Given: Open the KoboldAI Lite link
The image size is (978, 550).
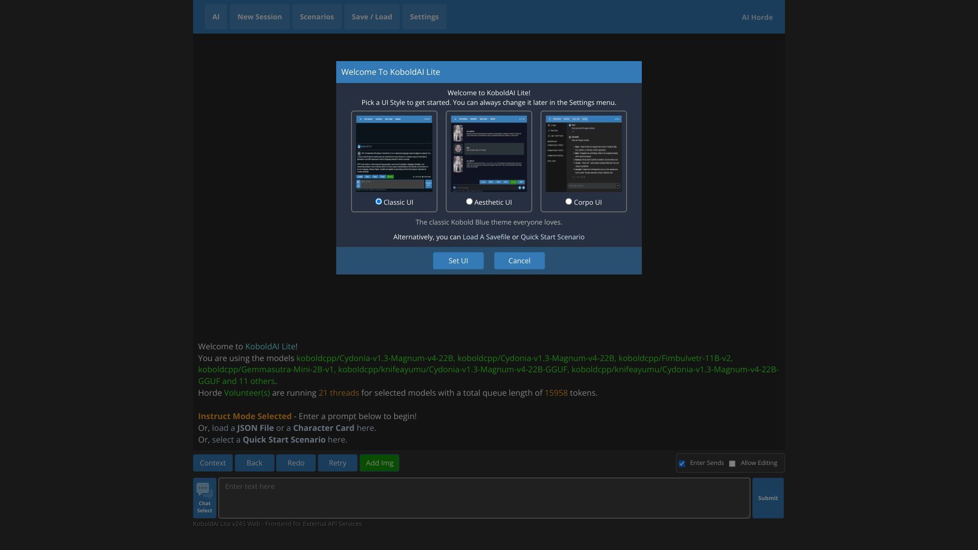Looking at the screenshot, I should click(x=270, y=346).
